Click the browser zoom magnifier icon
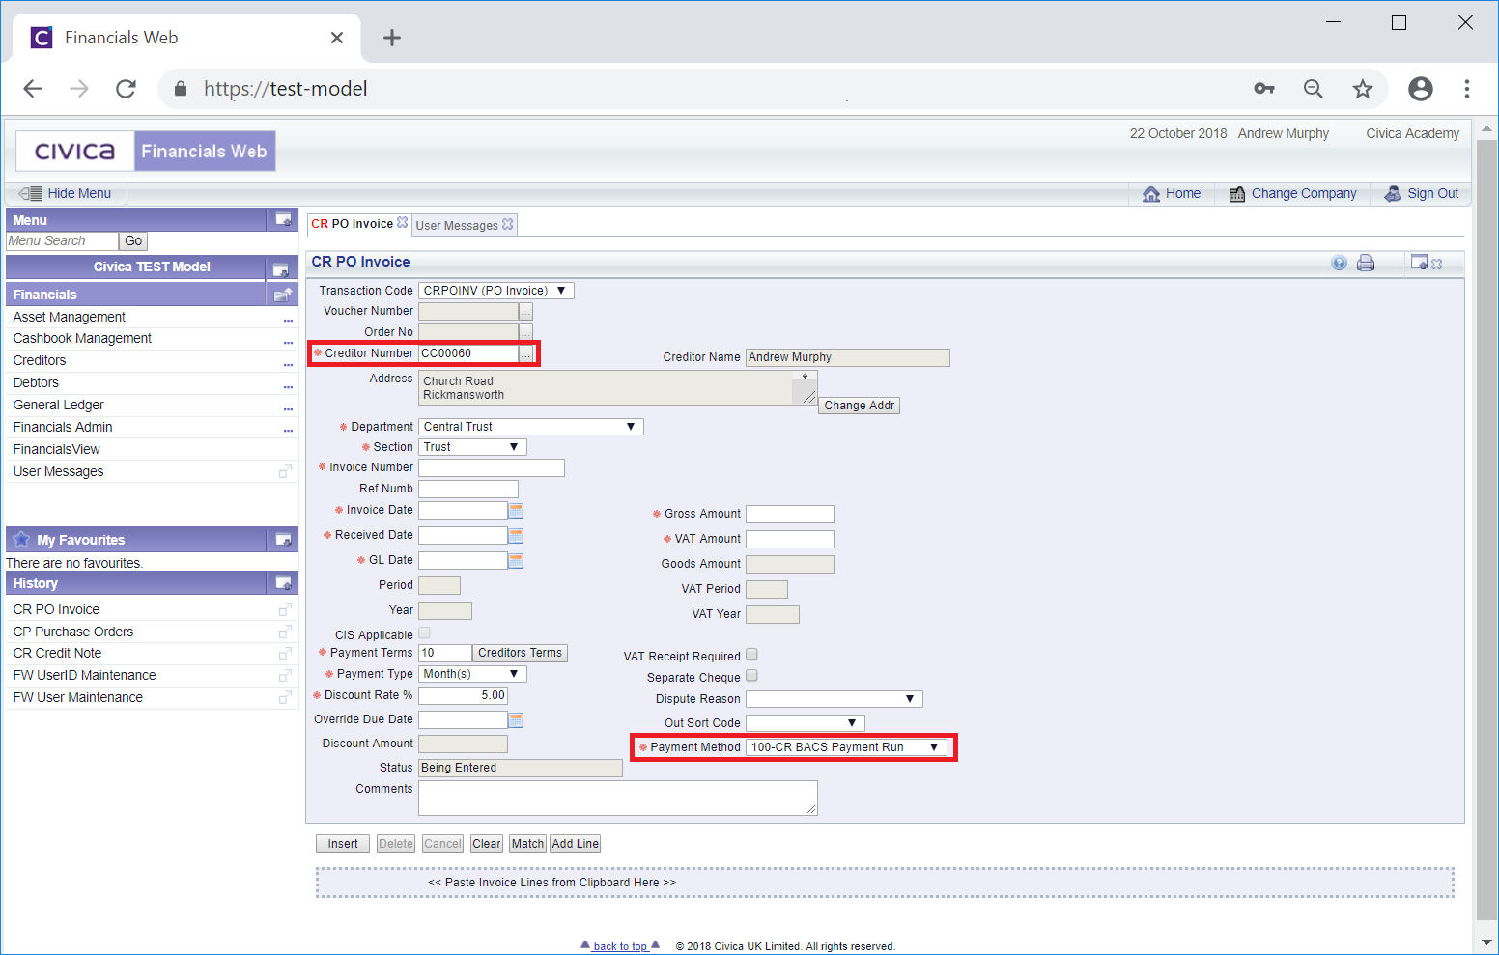 pyautogui.click(x=1313, y=89)
